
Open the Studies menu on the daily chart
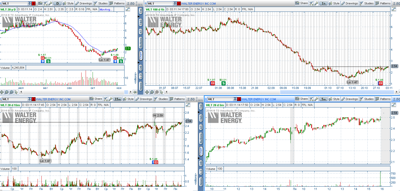click(101, 3)
